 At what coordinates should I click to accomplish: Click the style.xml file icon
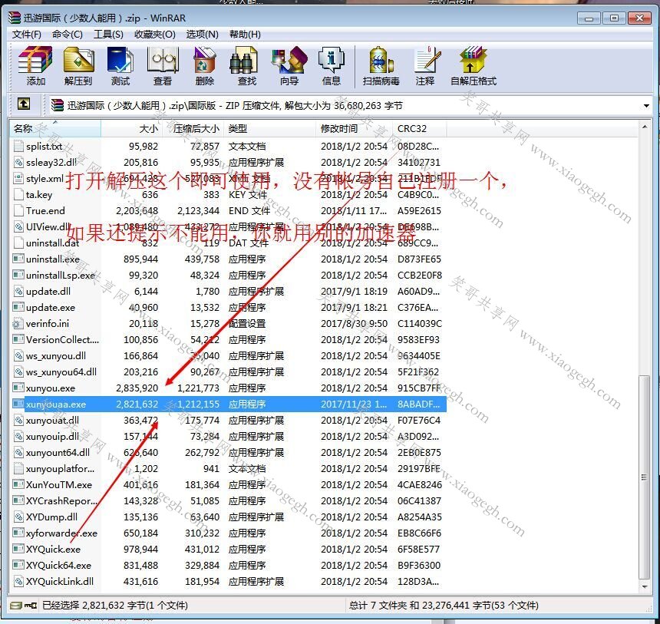(x=18, y=179)
